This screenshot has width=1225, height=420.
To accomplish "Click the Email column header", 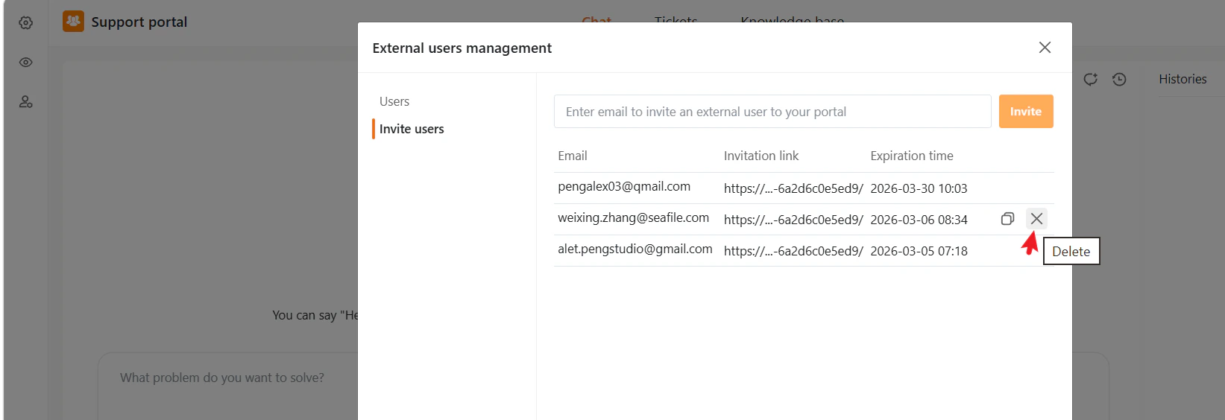I will point(573,156).
